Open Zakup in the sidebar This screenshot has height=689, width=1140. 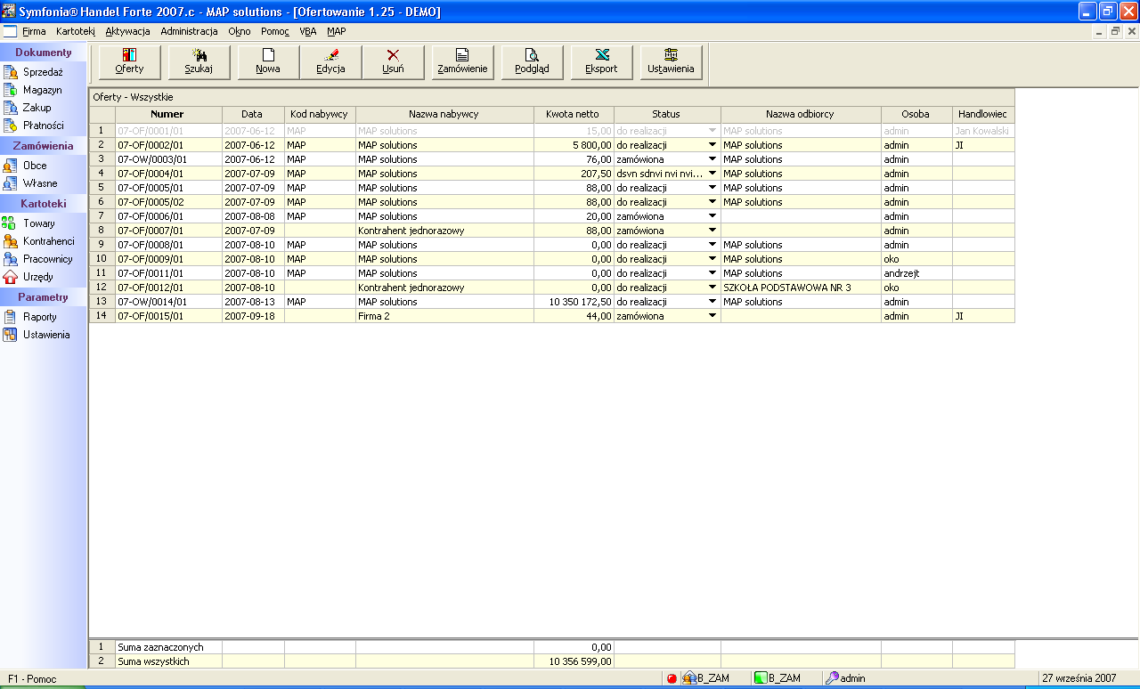[x=28, y=108]
